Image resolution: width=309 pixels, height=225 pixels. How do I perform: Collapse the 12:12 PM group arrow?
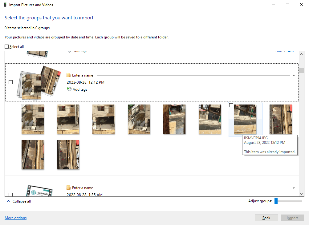pos(294,75)
